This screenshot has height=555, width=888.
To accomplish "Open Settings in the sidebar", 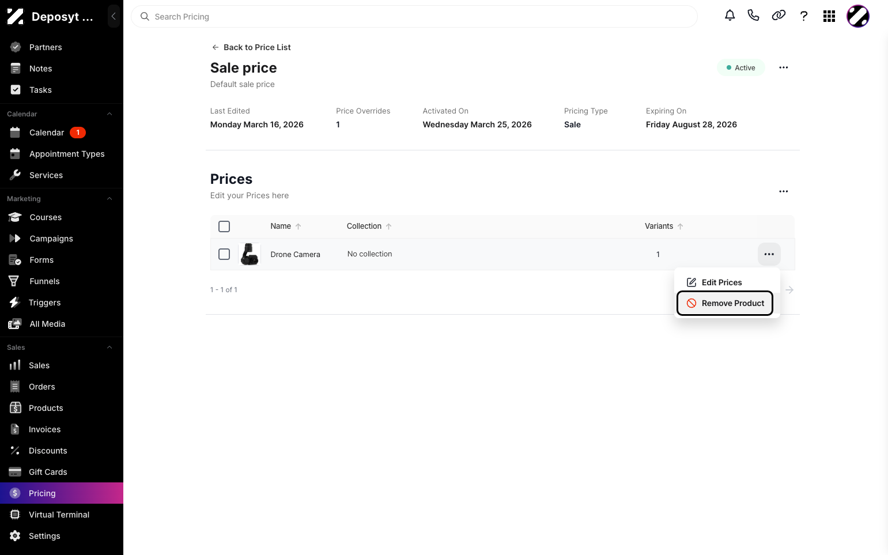I will 62,536.
